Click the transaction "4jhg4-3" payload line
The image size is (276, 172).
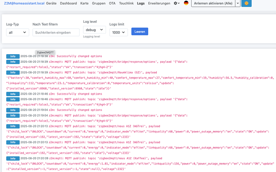coord(59,105)
